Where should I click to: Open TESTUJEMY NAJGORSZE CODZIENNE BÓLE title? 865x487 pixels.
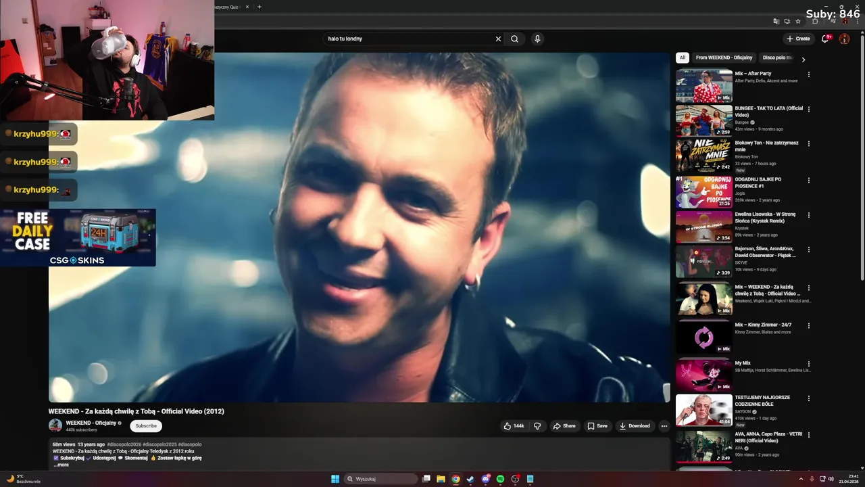[x=762, y=400]
